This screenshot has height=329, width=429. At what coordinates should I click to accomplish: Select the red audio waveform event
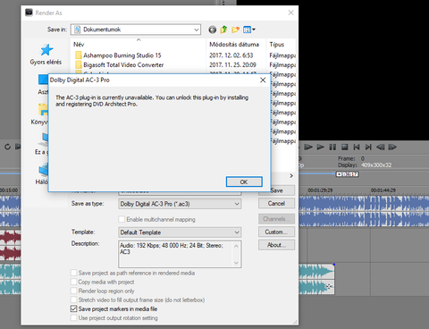(x=11, y=245)
